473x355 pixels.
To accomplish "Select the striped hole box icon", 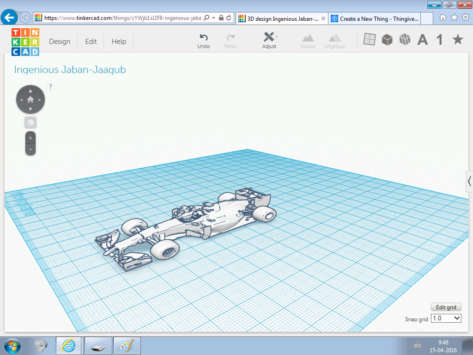I will click(405, 39).
